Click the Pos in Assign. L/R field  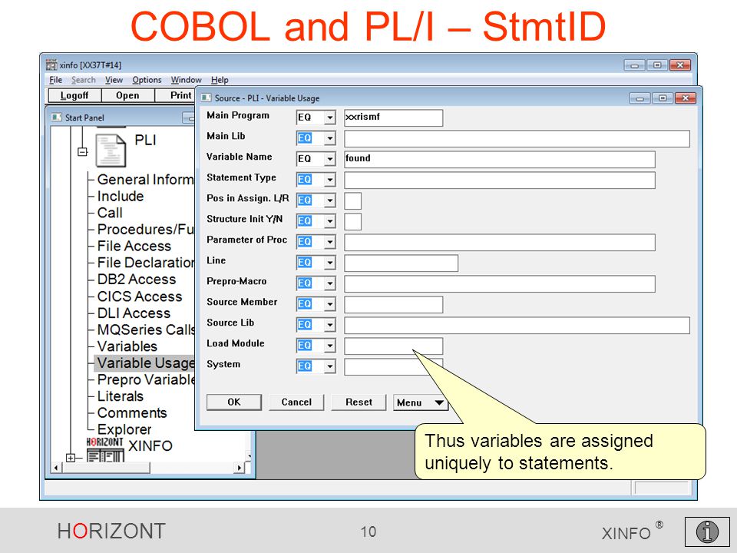pos(353,200)
